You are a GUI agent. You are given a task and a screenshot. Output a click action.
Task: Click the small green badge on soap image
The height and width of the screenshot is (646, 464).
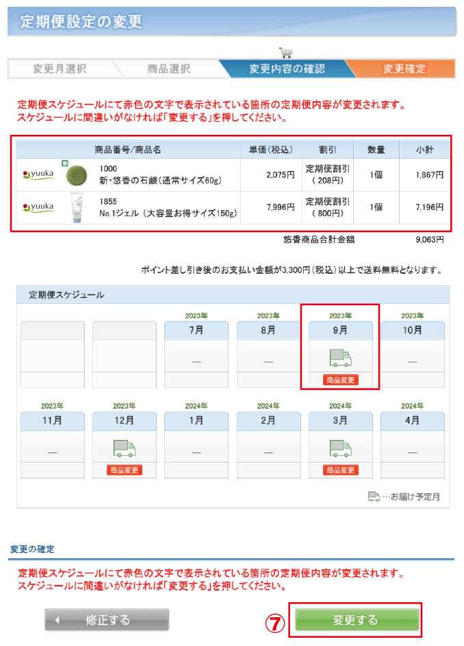[65, 164]
